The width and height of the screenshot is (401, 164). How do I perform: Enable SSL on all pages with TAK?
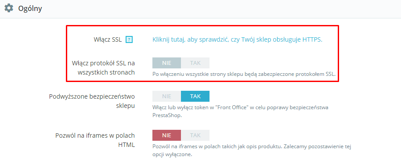195,63
